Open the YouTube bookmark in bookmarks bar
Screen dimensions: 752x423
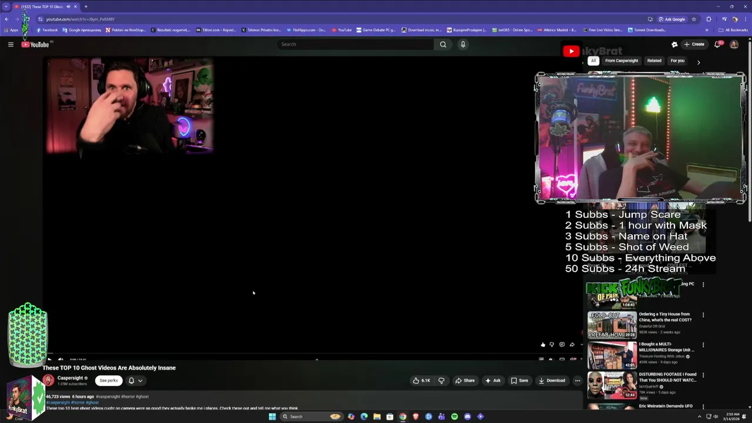click(x=342, y=30)
